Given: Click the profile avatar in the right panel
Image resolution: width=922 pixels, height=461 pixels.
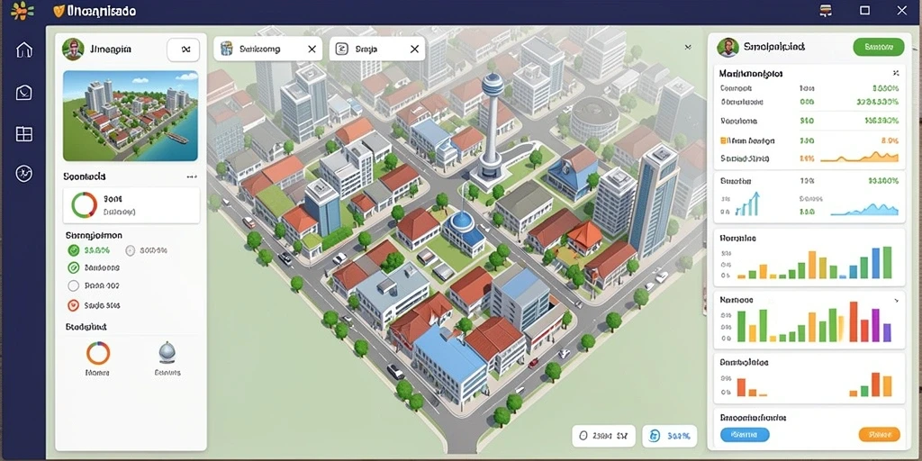Looking at the screenshot, I should click(728, 47).
